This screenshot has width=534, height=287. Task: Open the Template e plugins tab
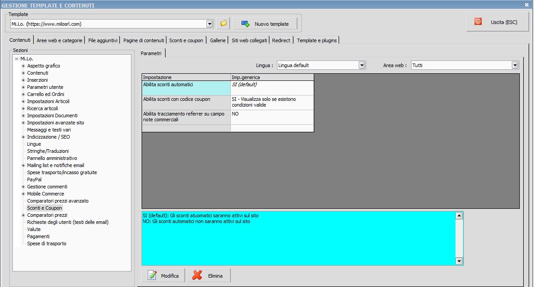tap(317, 40)
